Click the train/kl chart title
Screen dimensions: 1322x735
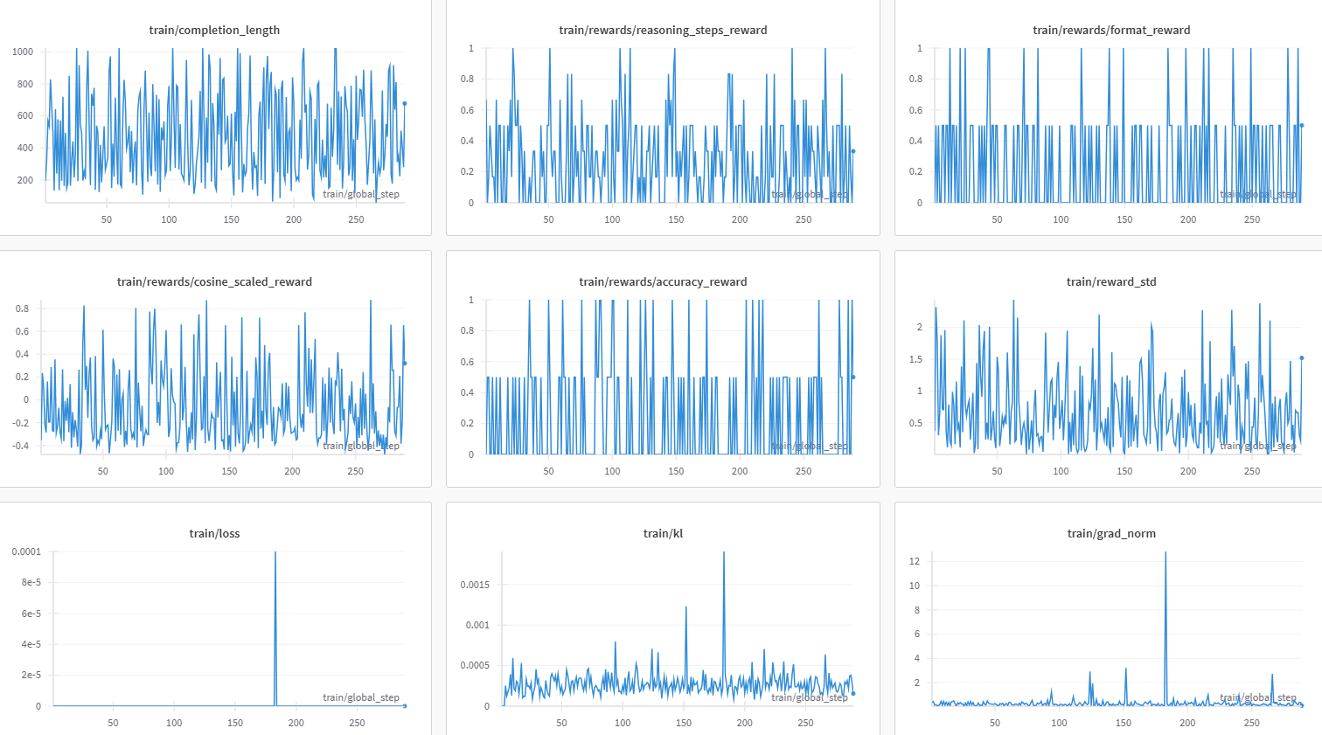point(663,533)
